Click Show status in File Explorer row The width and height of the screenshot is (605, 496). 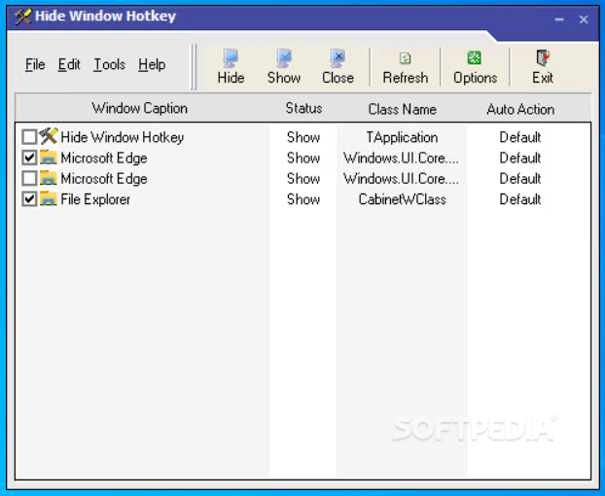coord(303,199)
